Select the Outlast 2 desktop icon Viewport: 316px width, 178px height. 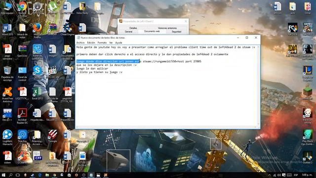(308, 158)
